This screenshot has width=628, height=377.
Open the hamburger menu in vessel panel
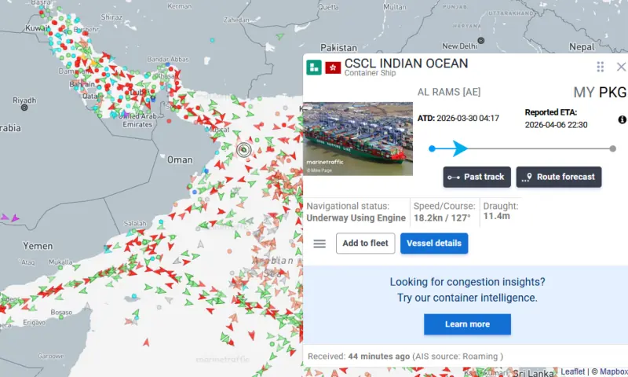pos(319,243)
